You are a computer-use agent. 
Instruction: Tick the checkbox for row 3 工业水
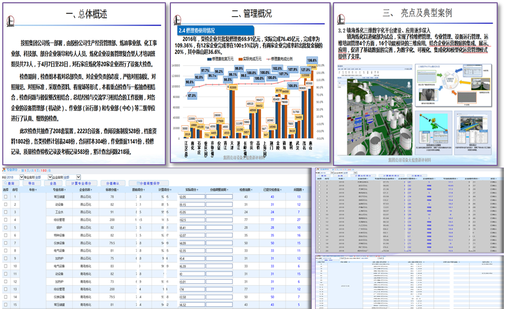click(x=6, y=212)
